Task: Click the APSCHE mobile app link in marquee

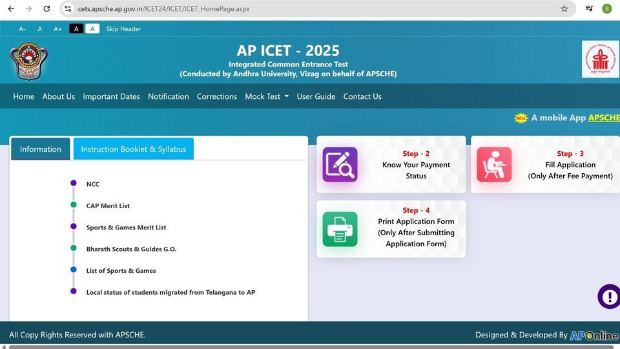Action: (604, 118)
